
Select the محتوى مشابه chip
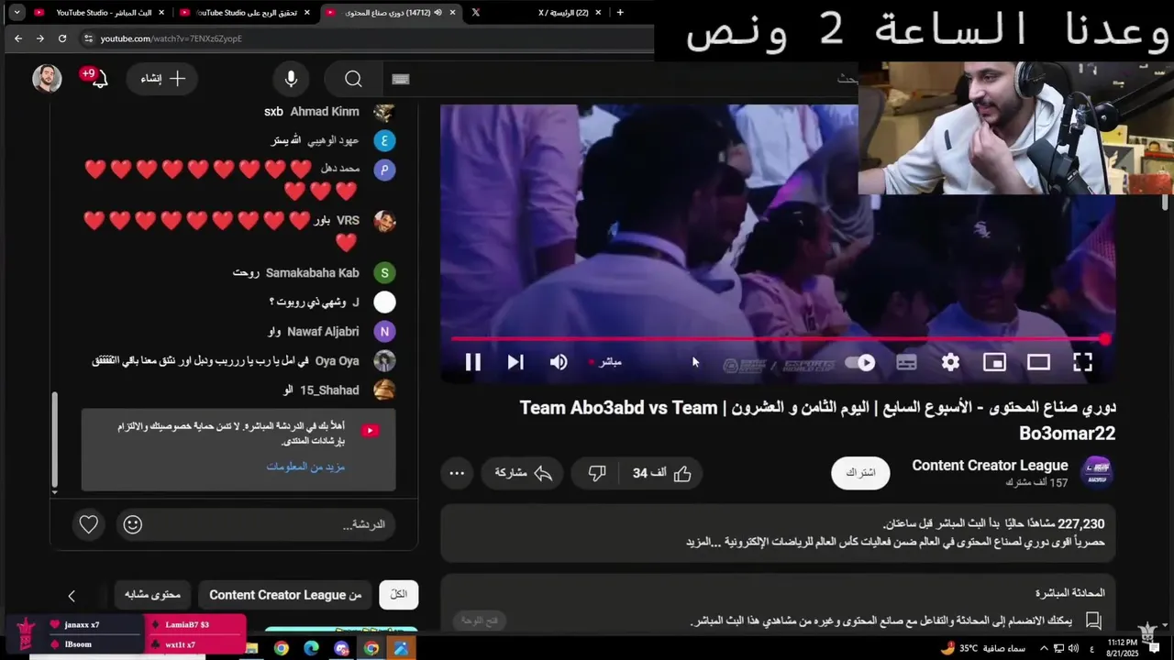coord(153,595)
